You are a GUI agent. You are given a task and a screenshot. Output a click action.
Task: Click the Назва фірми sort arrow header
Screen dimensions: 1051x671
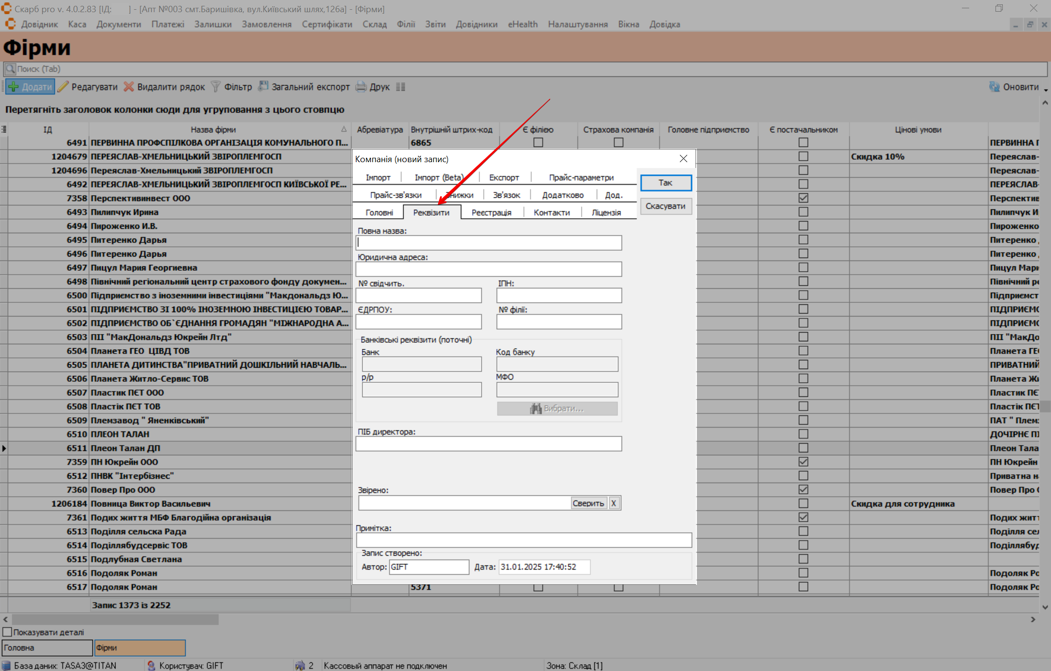(x=343, y=130)
